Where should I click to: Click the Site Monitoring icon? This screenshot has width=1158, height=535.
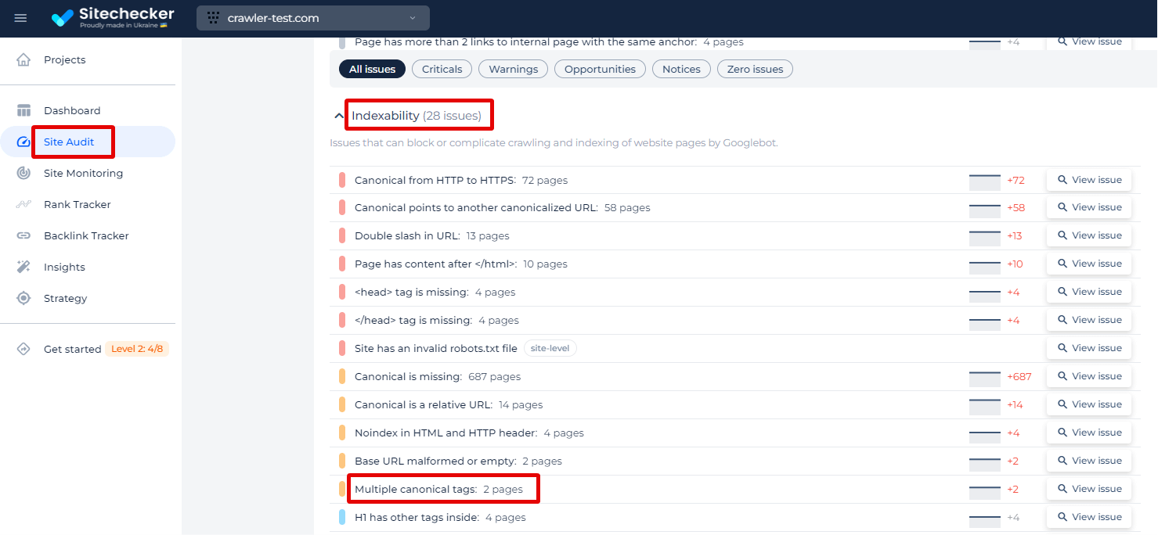click(23, 173)
